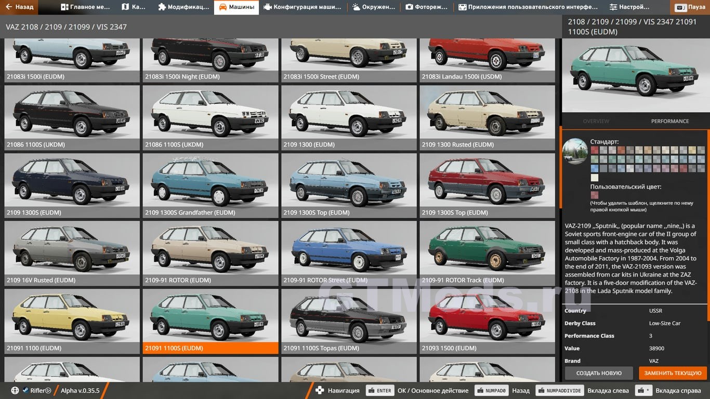Click the VAZ-2109 Sputnik description paragraph

pyautogui.click(x=630, y=258)
